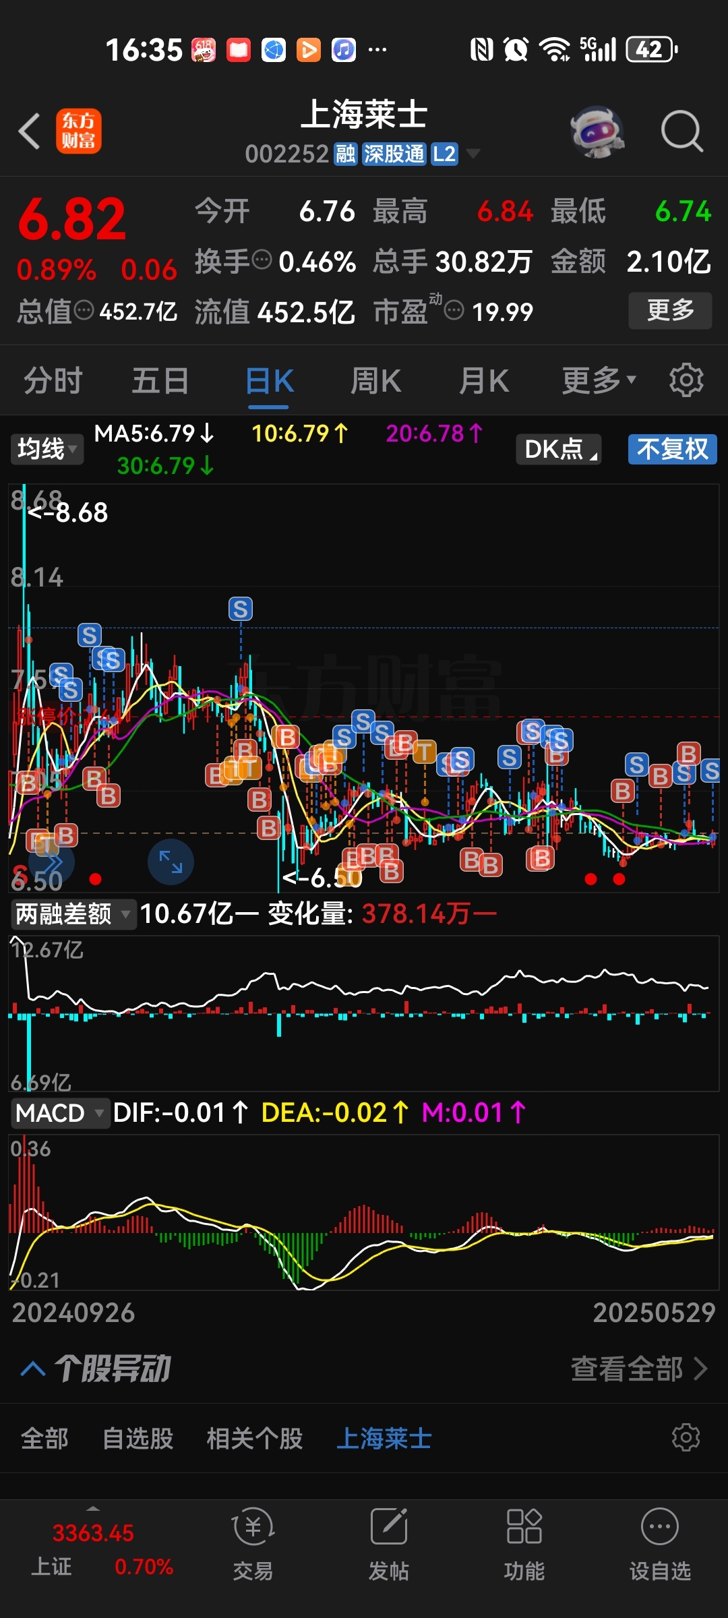
Task: Tap the 市盈 info circle icon
Action: (x=455, y=311)
